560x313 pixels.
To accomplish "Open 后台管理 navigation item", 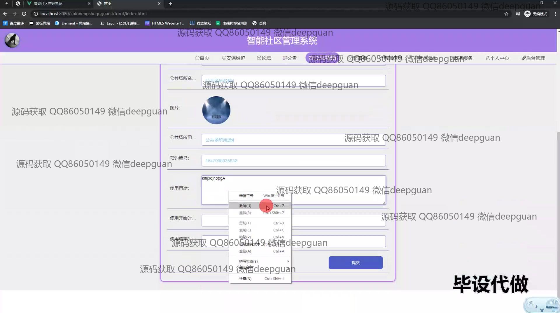I will click(x=533, y=58).
